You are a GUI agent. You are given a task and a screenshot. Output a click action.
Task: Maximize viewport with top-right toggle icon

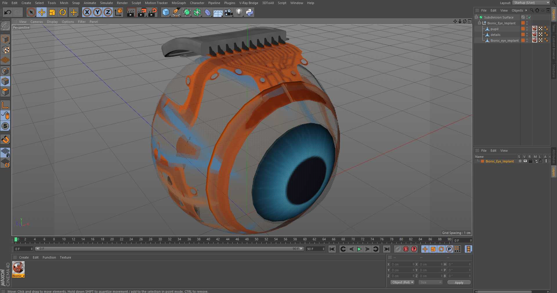click(x=470, y=21)
